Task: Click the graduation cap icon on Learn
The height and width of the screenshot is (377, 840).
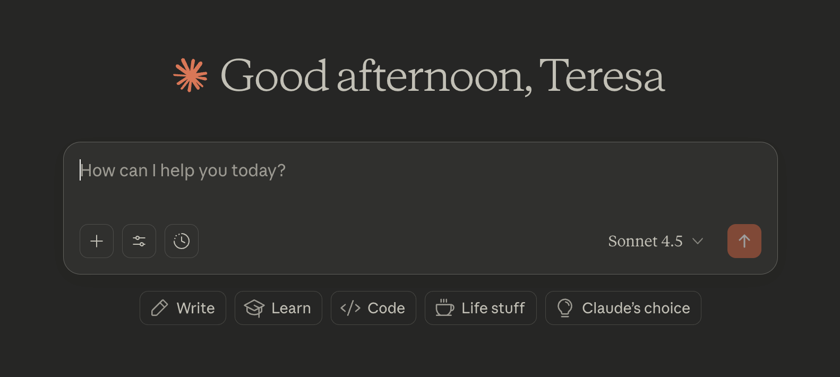Action: [x=254, y=308]
